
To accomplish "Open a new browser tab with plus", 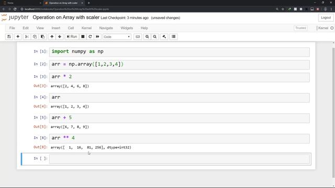I will point(88,3).
